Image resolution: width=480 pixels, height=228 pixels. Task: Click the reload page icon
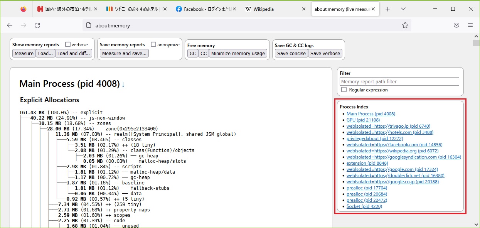[x=37, y=25]
